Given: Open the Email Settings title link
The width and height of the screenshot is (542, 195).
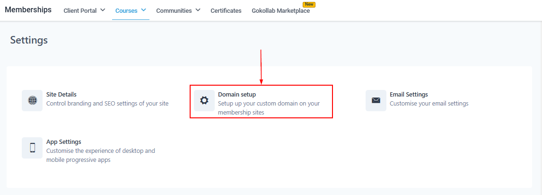Looking at the screenshot, I should [409, 95].
